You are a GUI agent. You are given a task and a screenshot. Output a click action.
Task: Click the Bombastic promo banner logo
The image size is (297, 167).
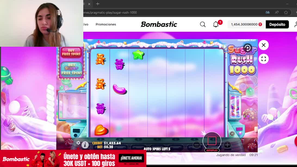coord(16,159)
